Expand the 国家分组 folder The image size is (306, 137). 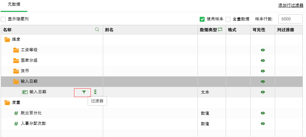click(x=16, y=61)
